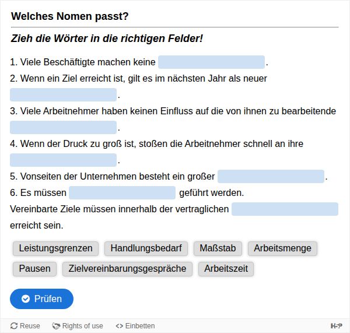Image resolution: width=350 pixels, height=333 pixels.
Task: Click the Einbetten embed code icon
Action: coord(120,326)
